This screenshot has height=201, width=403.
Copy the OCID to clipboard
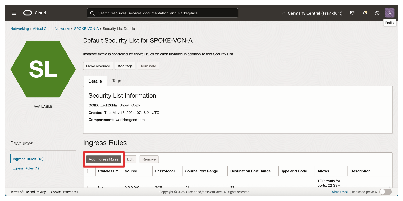click(135, 105)
